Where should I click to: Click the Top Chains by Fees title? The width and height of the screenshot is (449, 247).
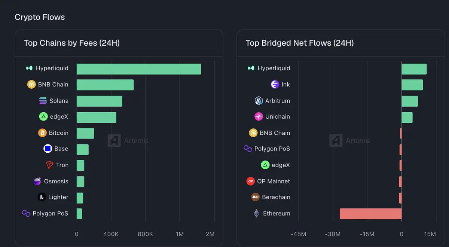(x=72, y=43)
